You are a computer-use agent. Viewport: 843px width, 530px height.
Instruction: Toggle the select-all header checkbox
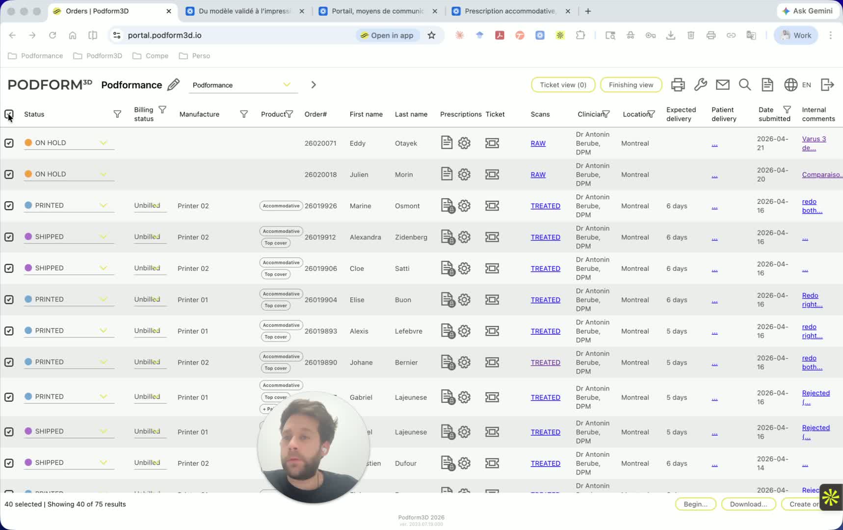click(x=9, y=114)
